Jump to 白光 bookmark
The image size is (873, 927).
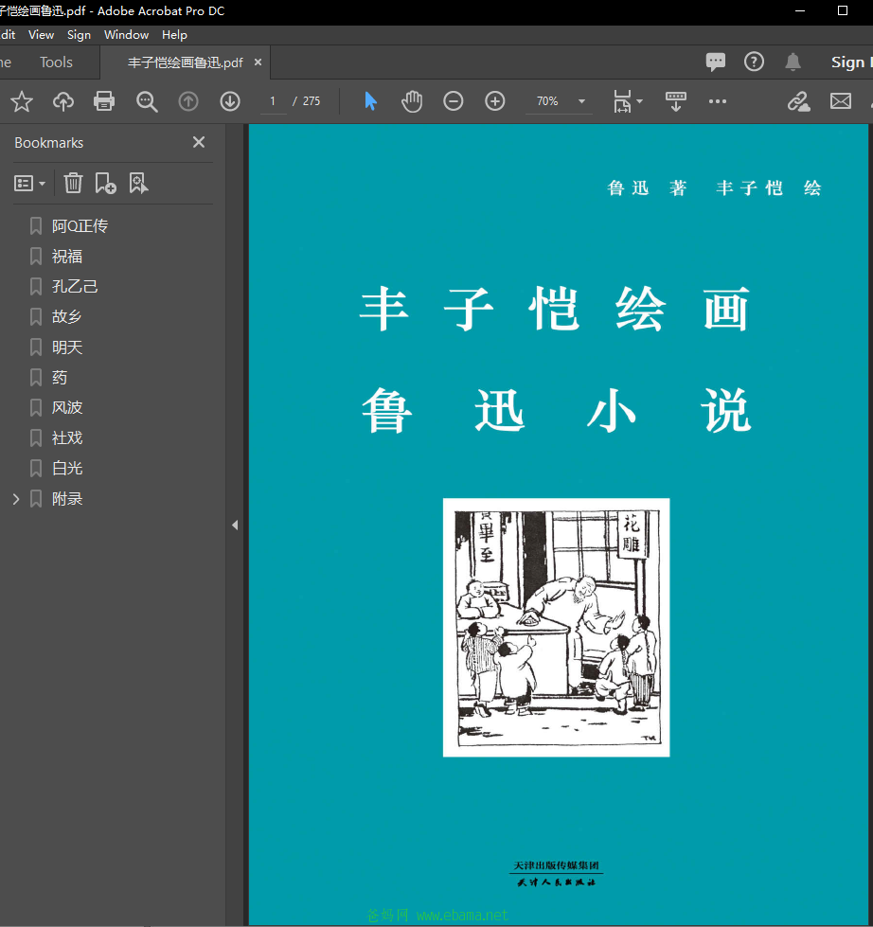click(x=67, y=468)
